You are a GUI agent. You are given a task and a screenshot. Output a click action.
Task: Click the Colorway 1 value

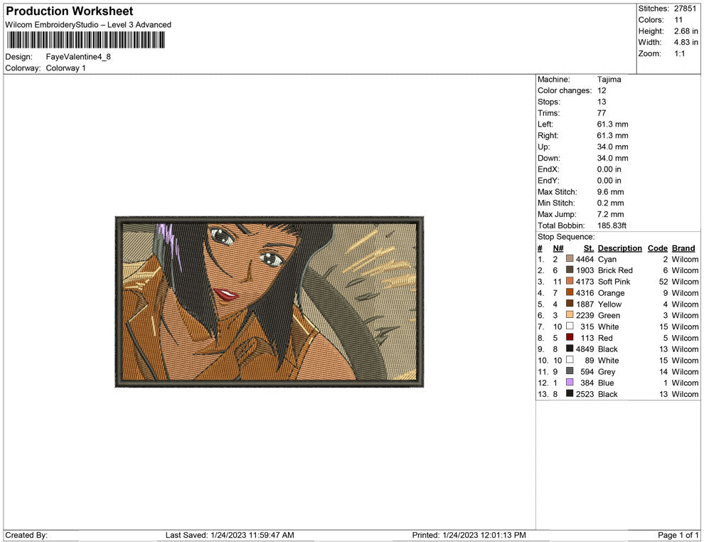pyautogui.click(x=65, y=68)
